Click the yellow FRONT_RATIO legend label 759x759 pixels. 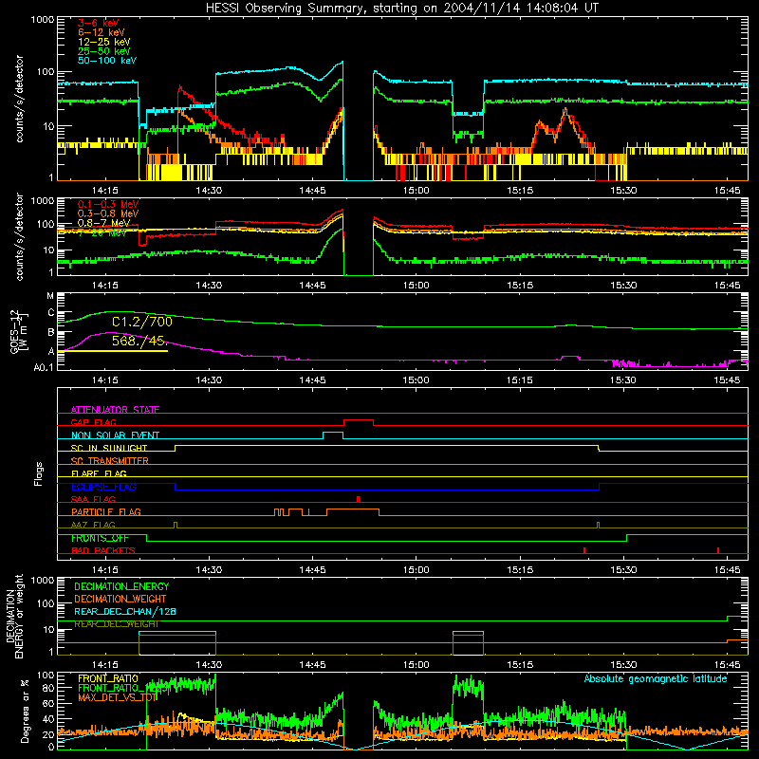click(x=108, y=678)
